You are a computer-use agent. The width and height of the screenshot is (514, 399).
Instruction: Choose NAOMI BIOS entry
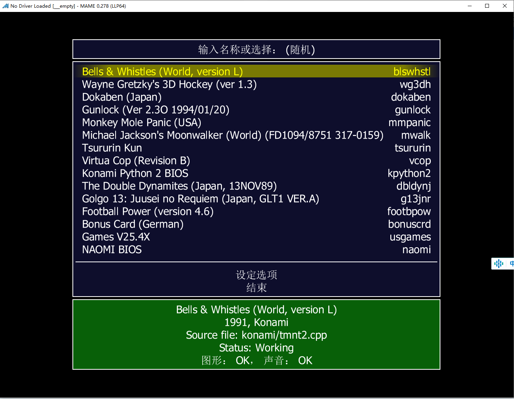pos(256,250)
